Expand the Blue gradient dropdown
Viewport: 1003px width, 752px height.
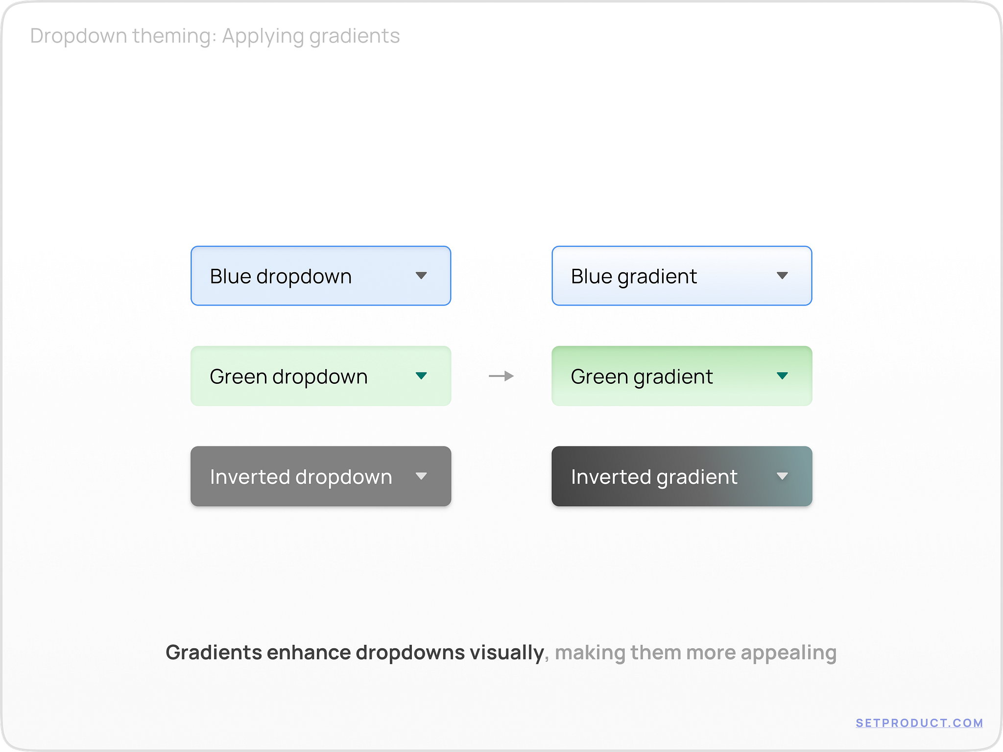point(682,276)
